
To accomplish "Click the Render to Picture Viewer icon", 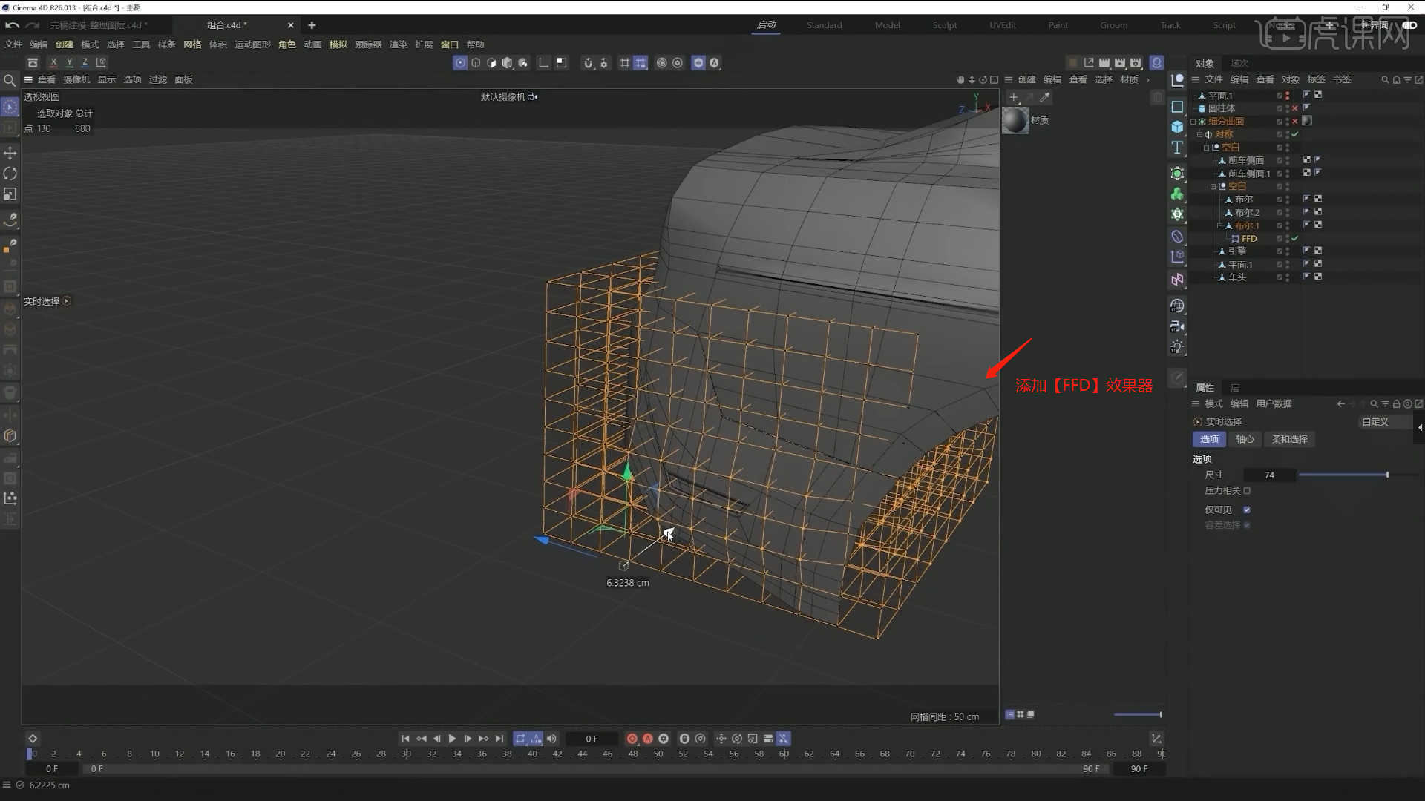I will 1120,63.
